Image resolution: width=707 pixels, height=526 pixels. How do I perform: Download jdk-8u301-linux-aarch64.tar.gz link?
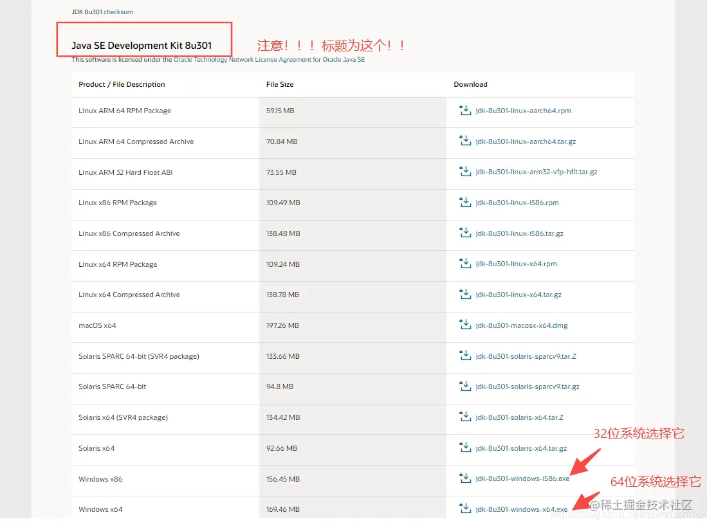(x=526, y=141)
